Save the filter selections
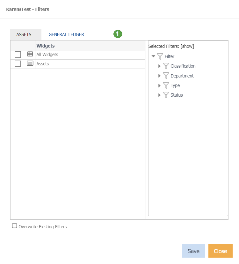The image size is (239, 264). click(193, 251)
